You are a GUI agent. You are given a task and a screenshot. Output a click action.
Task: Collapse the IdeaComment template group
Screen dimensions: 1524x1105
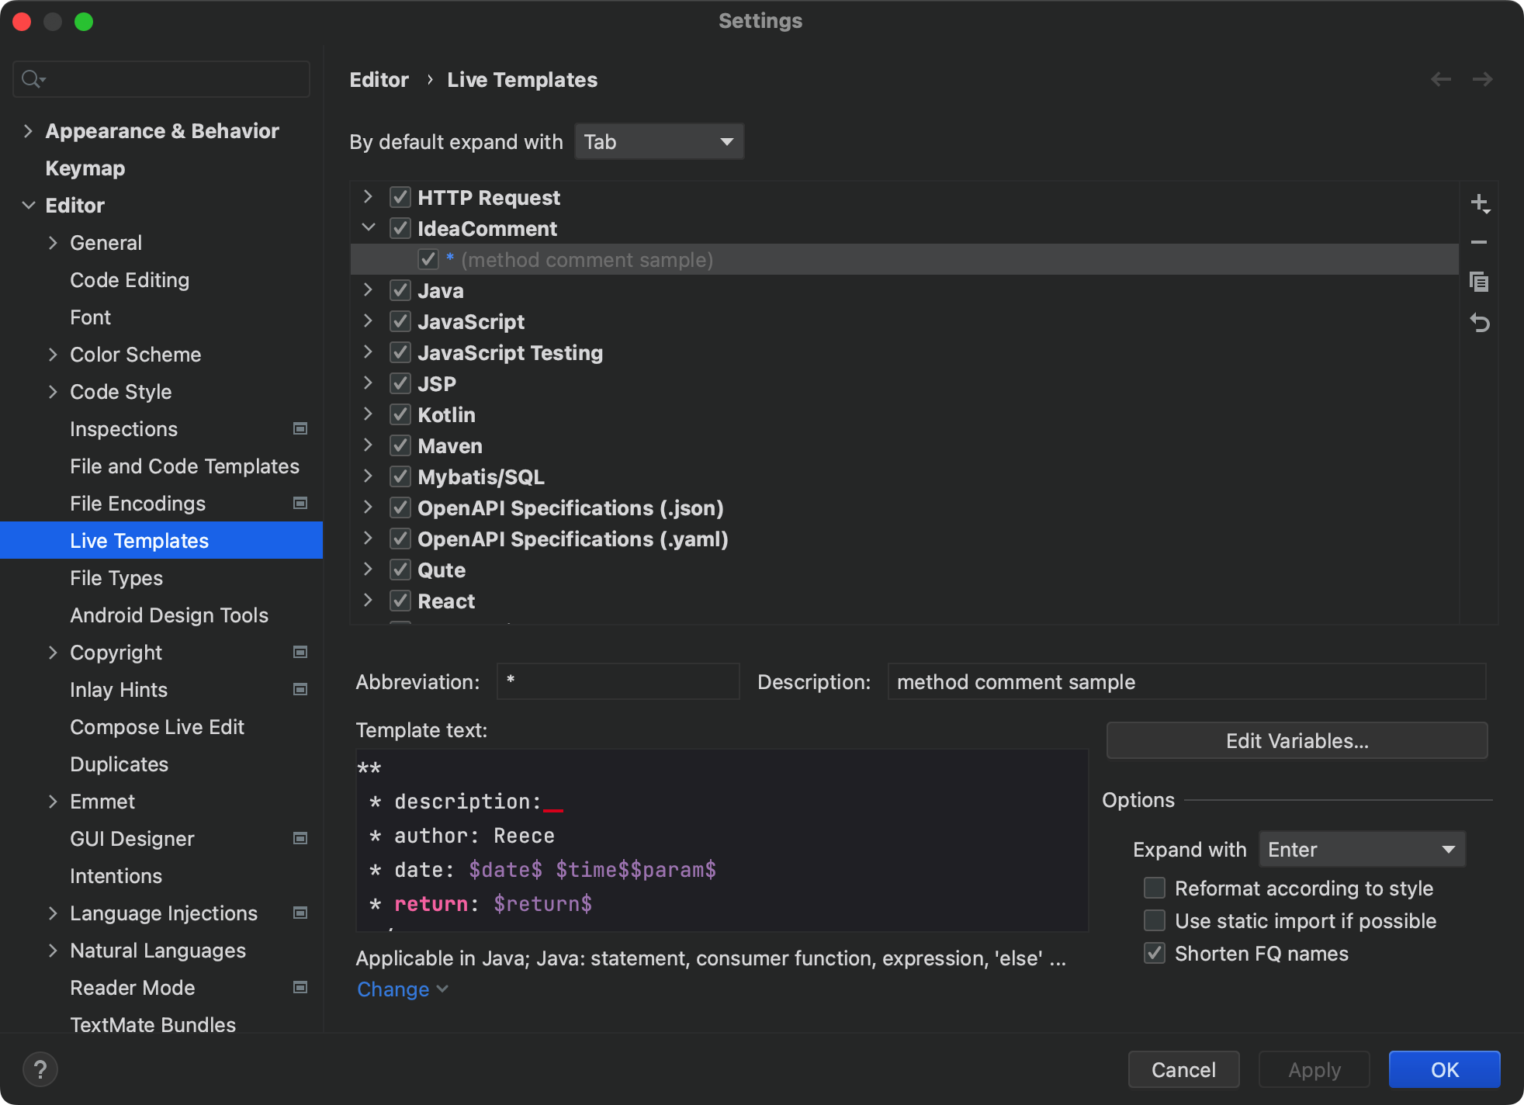(x=369, y=228)
